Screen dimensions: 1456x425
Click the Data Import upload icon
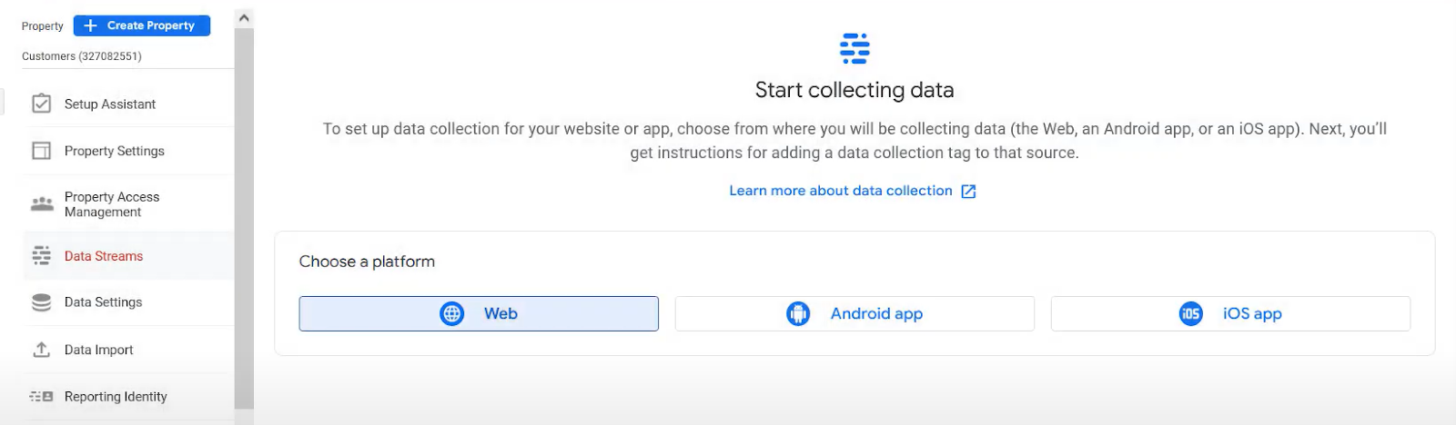tap(42, 350)
